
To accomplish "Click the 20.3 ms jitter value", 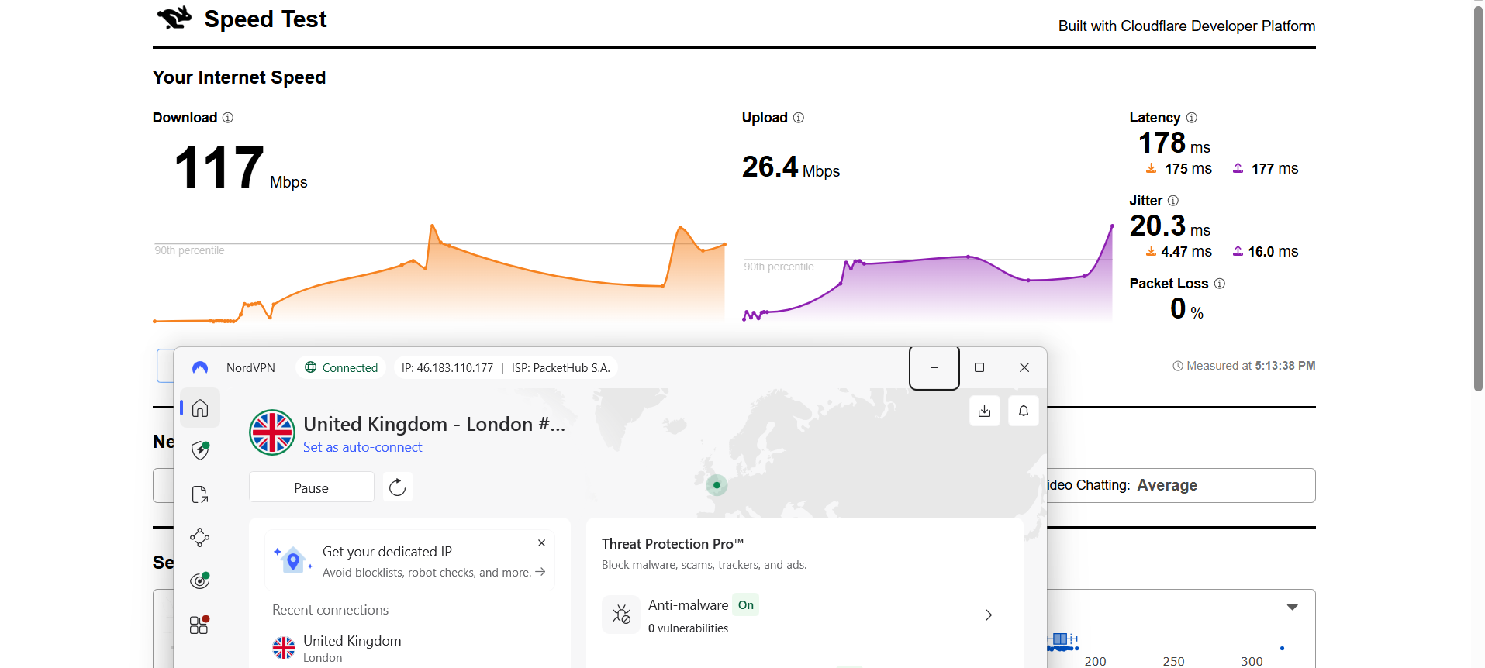I will coord(1169,226).
